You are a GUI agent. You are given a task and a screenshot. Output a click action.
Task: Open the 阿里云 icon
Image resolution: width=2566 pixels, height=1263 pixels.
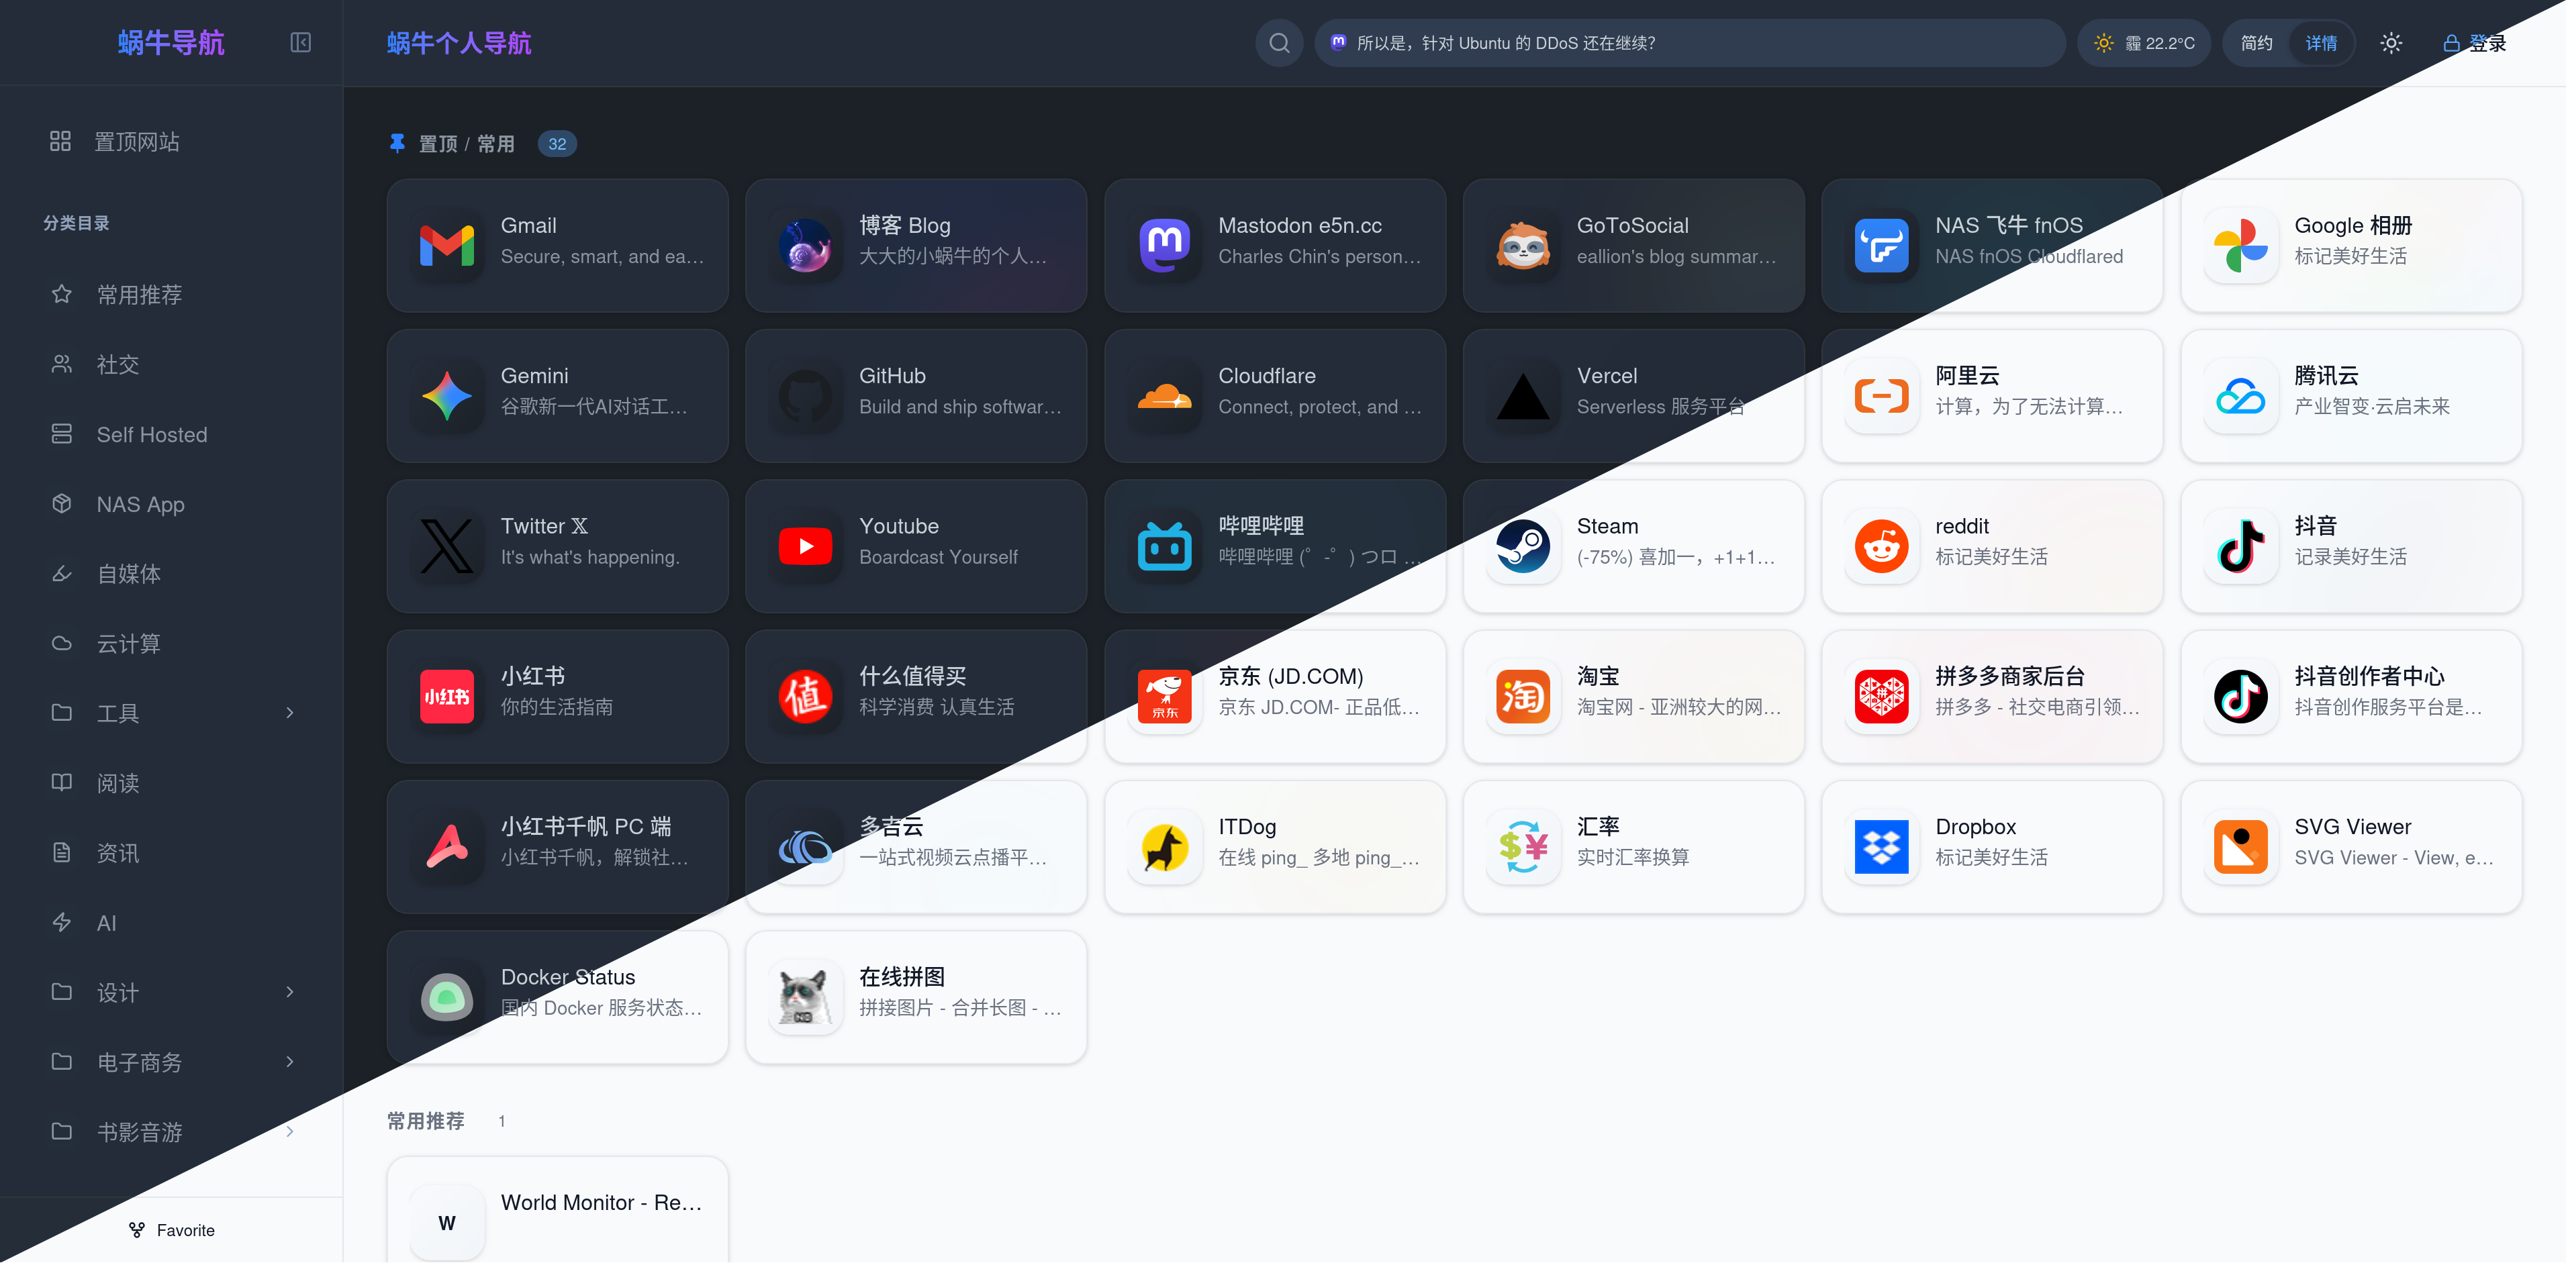click(1882, 397)
